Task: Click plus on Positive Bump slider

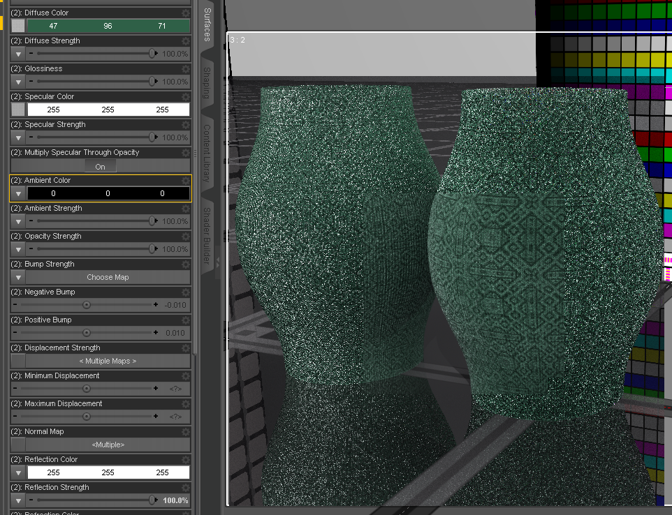Action: (156, 332)
